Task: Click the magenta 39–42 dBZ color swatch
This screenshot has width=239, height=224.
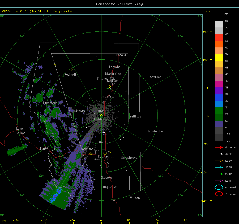Action: [219, 84]
